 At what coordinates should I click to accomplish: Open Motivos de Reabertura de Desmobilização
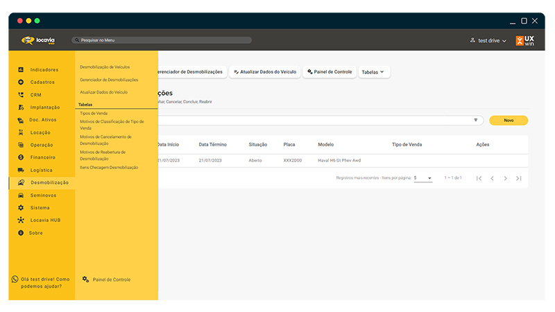pyautogui.click(x=103, y=155)
